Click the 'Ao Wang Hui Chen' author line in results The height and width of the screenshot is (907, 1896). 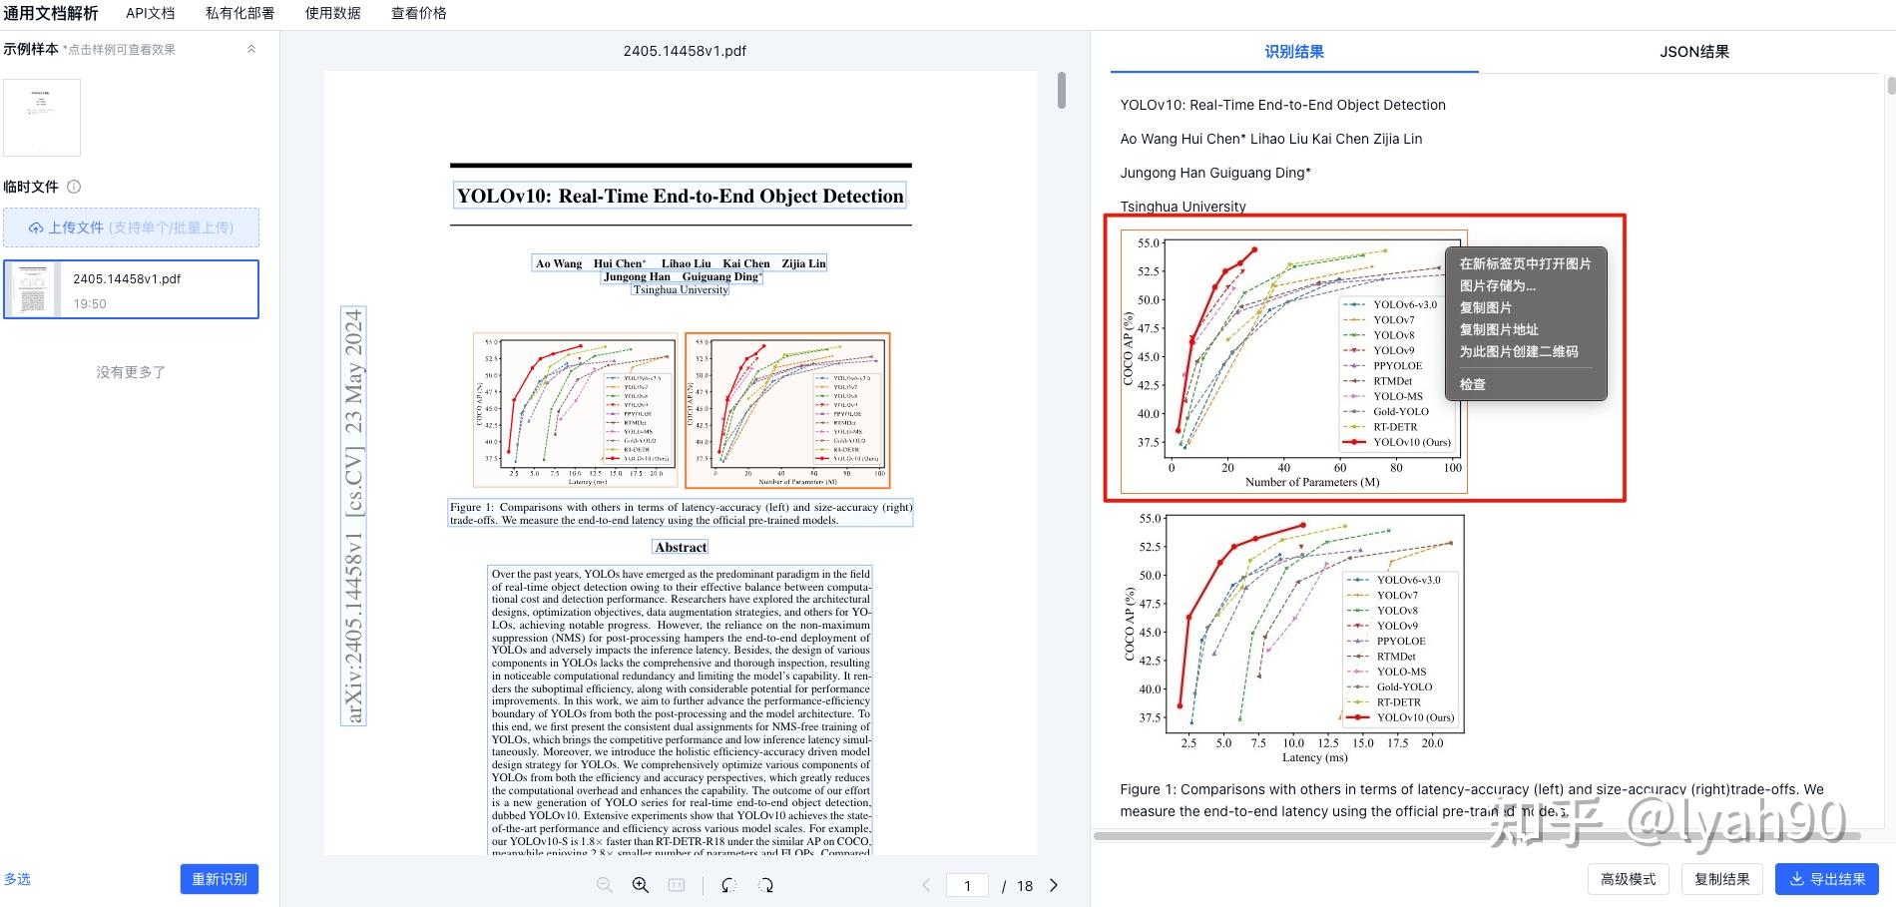[x=1270, y=139]
